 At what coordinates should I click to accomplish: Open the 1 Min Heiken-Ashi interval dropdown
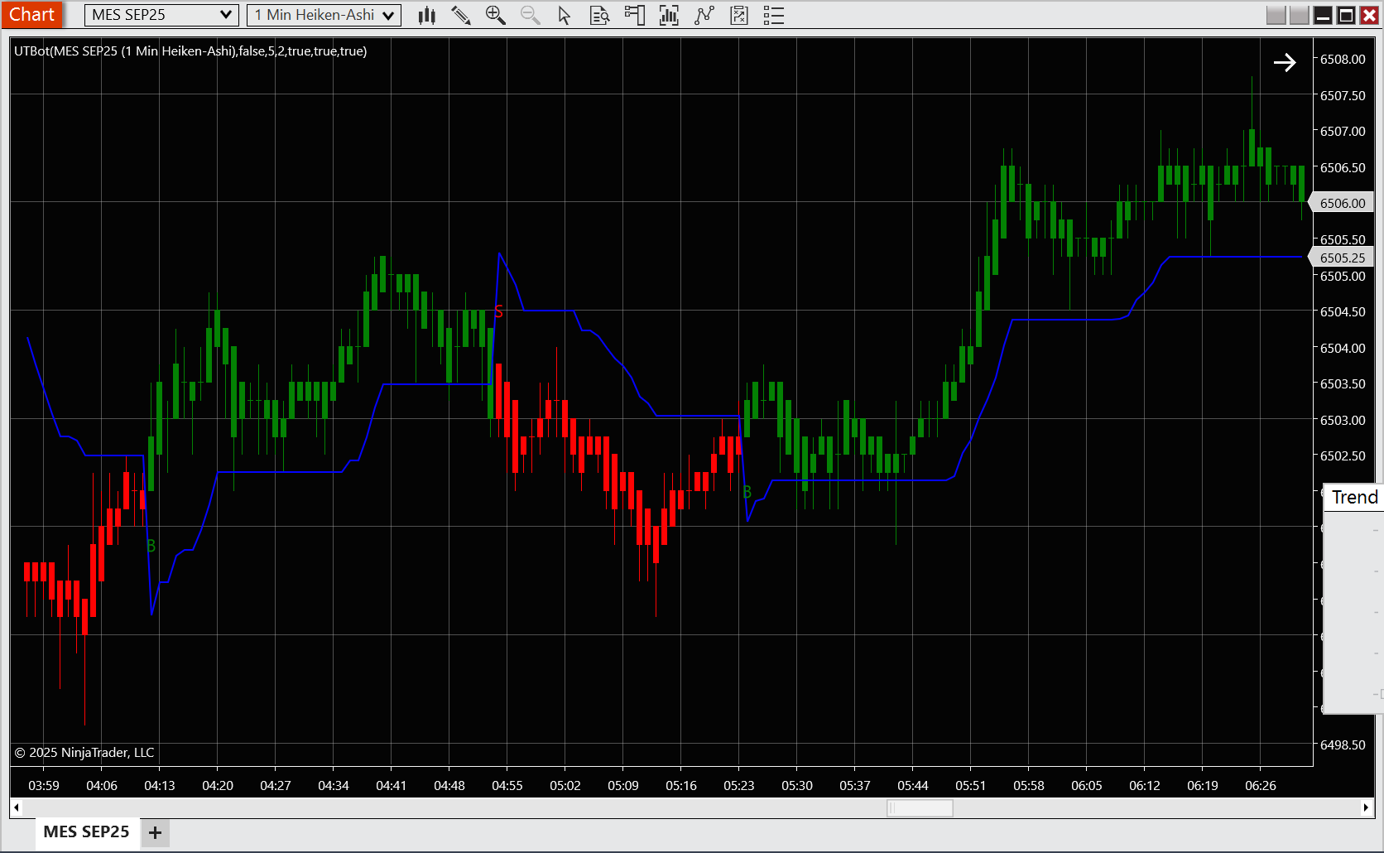323,14
